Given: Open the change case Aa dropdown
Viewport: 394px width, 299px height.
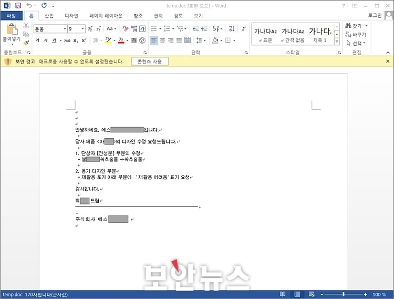Looking at the screenshot, I should 111,29.
